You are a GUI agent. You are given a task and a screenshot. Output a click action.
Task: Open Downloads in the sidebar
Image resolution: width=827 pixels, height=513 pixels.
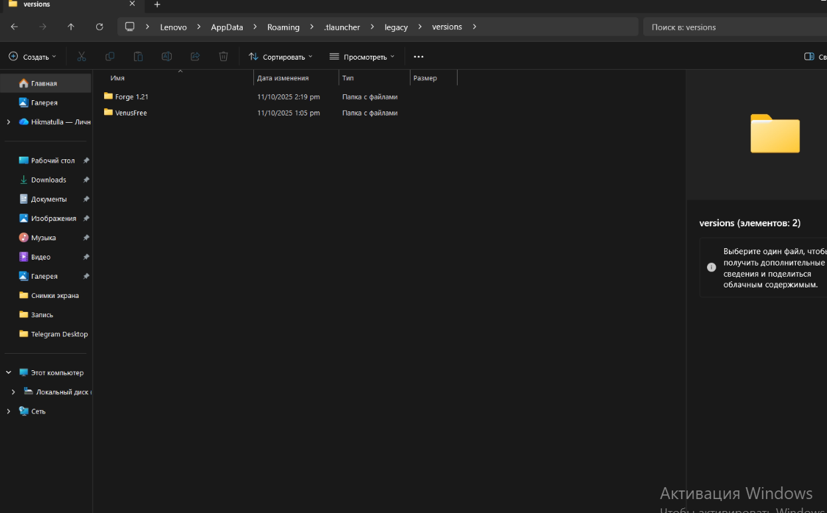(x=48, y=180)
